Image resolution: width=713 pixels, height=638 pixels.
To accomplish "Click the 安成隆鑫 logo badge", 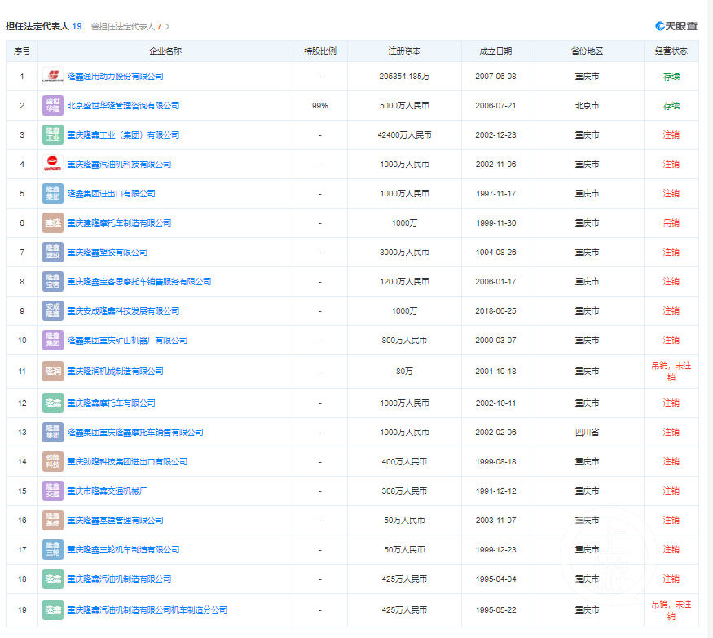I will pos(52,310).
